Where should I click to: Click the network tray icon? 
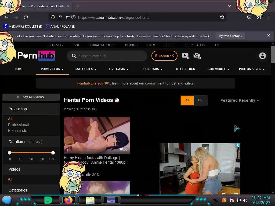(x=239, y=200)
